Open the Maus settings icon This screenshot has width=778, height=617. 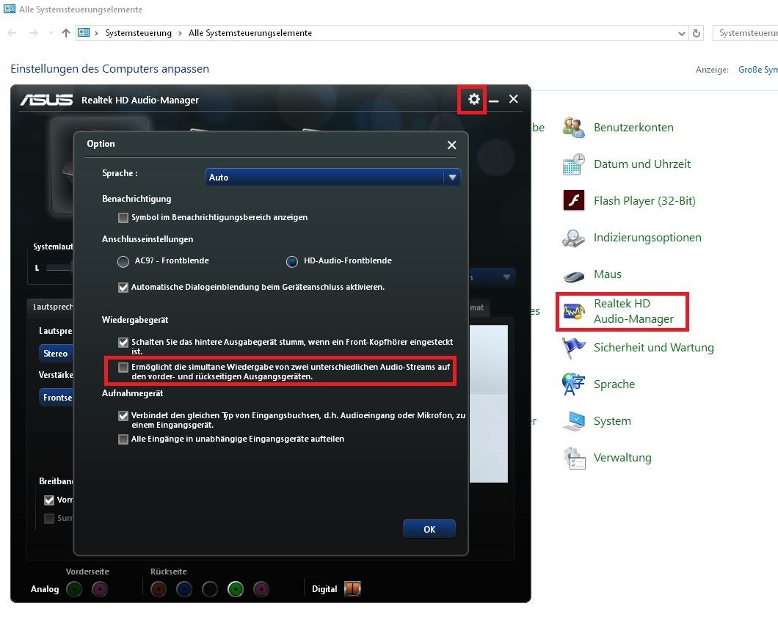[x=573, y=276]
